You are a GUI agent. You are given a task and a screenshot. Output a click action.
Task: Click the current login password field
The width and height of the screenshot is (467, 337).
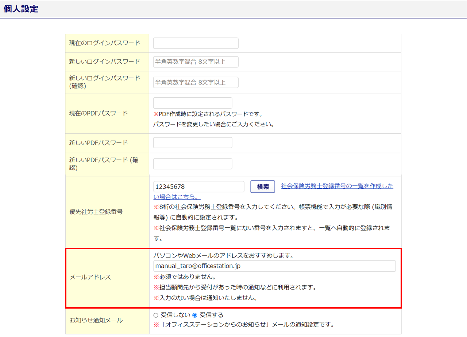point(196,43)
